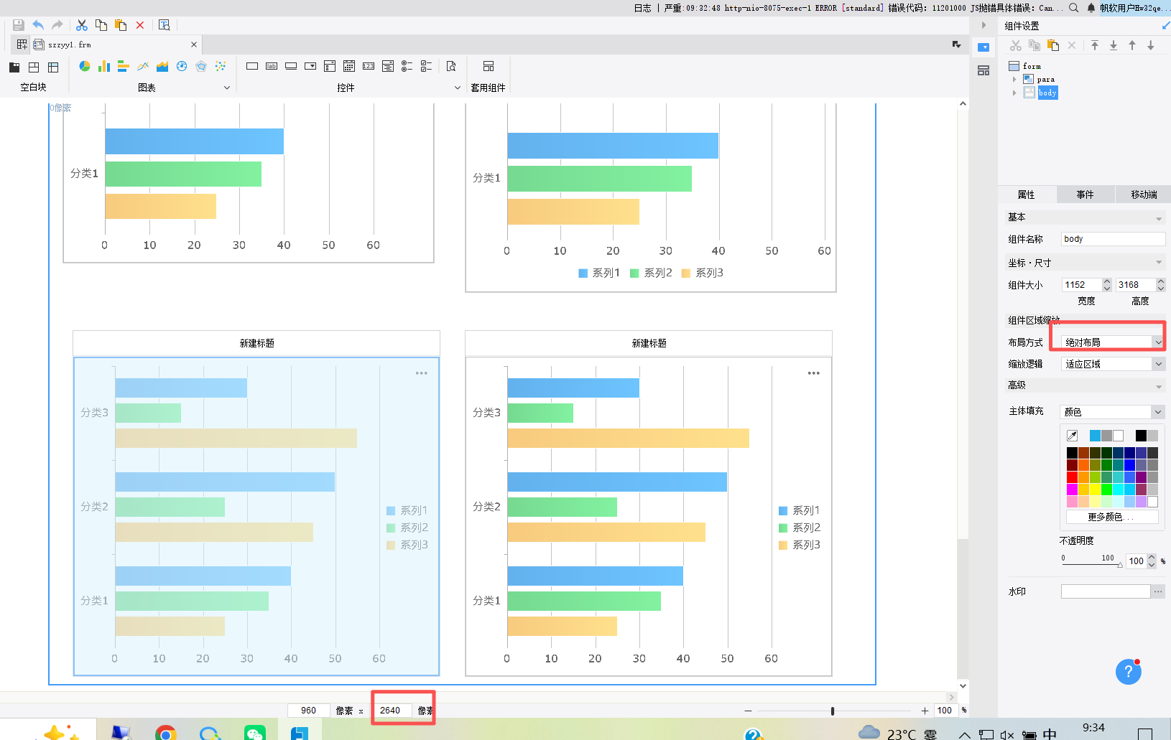The image size is (1171, 740).
Task: Add a radio button group widget
Action: [407, 66]
